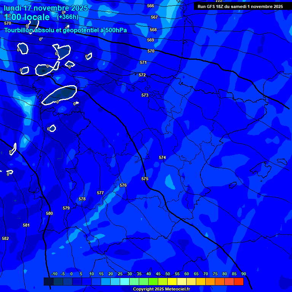Click the Run GFS 18Z header label
The image size is (292, 292).
[x=240, y=6]
